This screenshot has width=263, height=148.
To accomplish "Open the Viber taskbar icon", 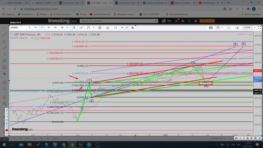I will [55, 144].
